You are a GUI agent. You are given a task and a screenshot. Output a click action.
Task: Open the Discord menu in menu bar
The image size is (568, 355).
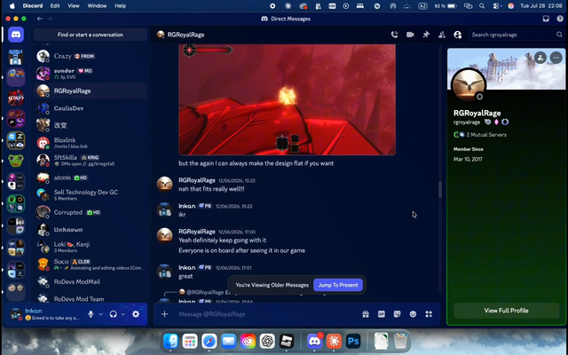tap(33, 6)
